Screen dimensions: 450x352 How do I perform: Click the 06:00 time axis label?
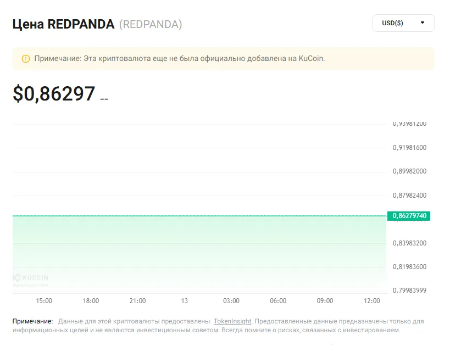pos(278,301)
